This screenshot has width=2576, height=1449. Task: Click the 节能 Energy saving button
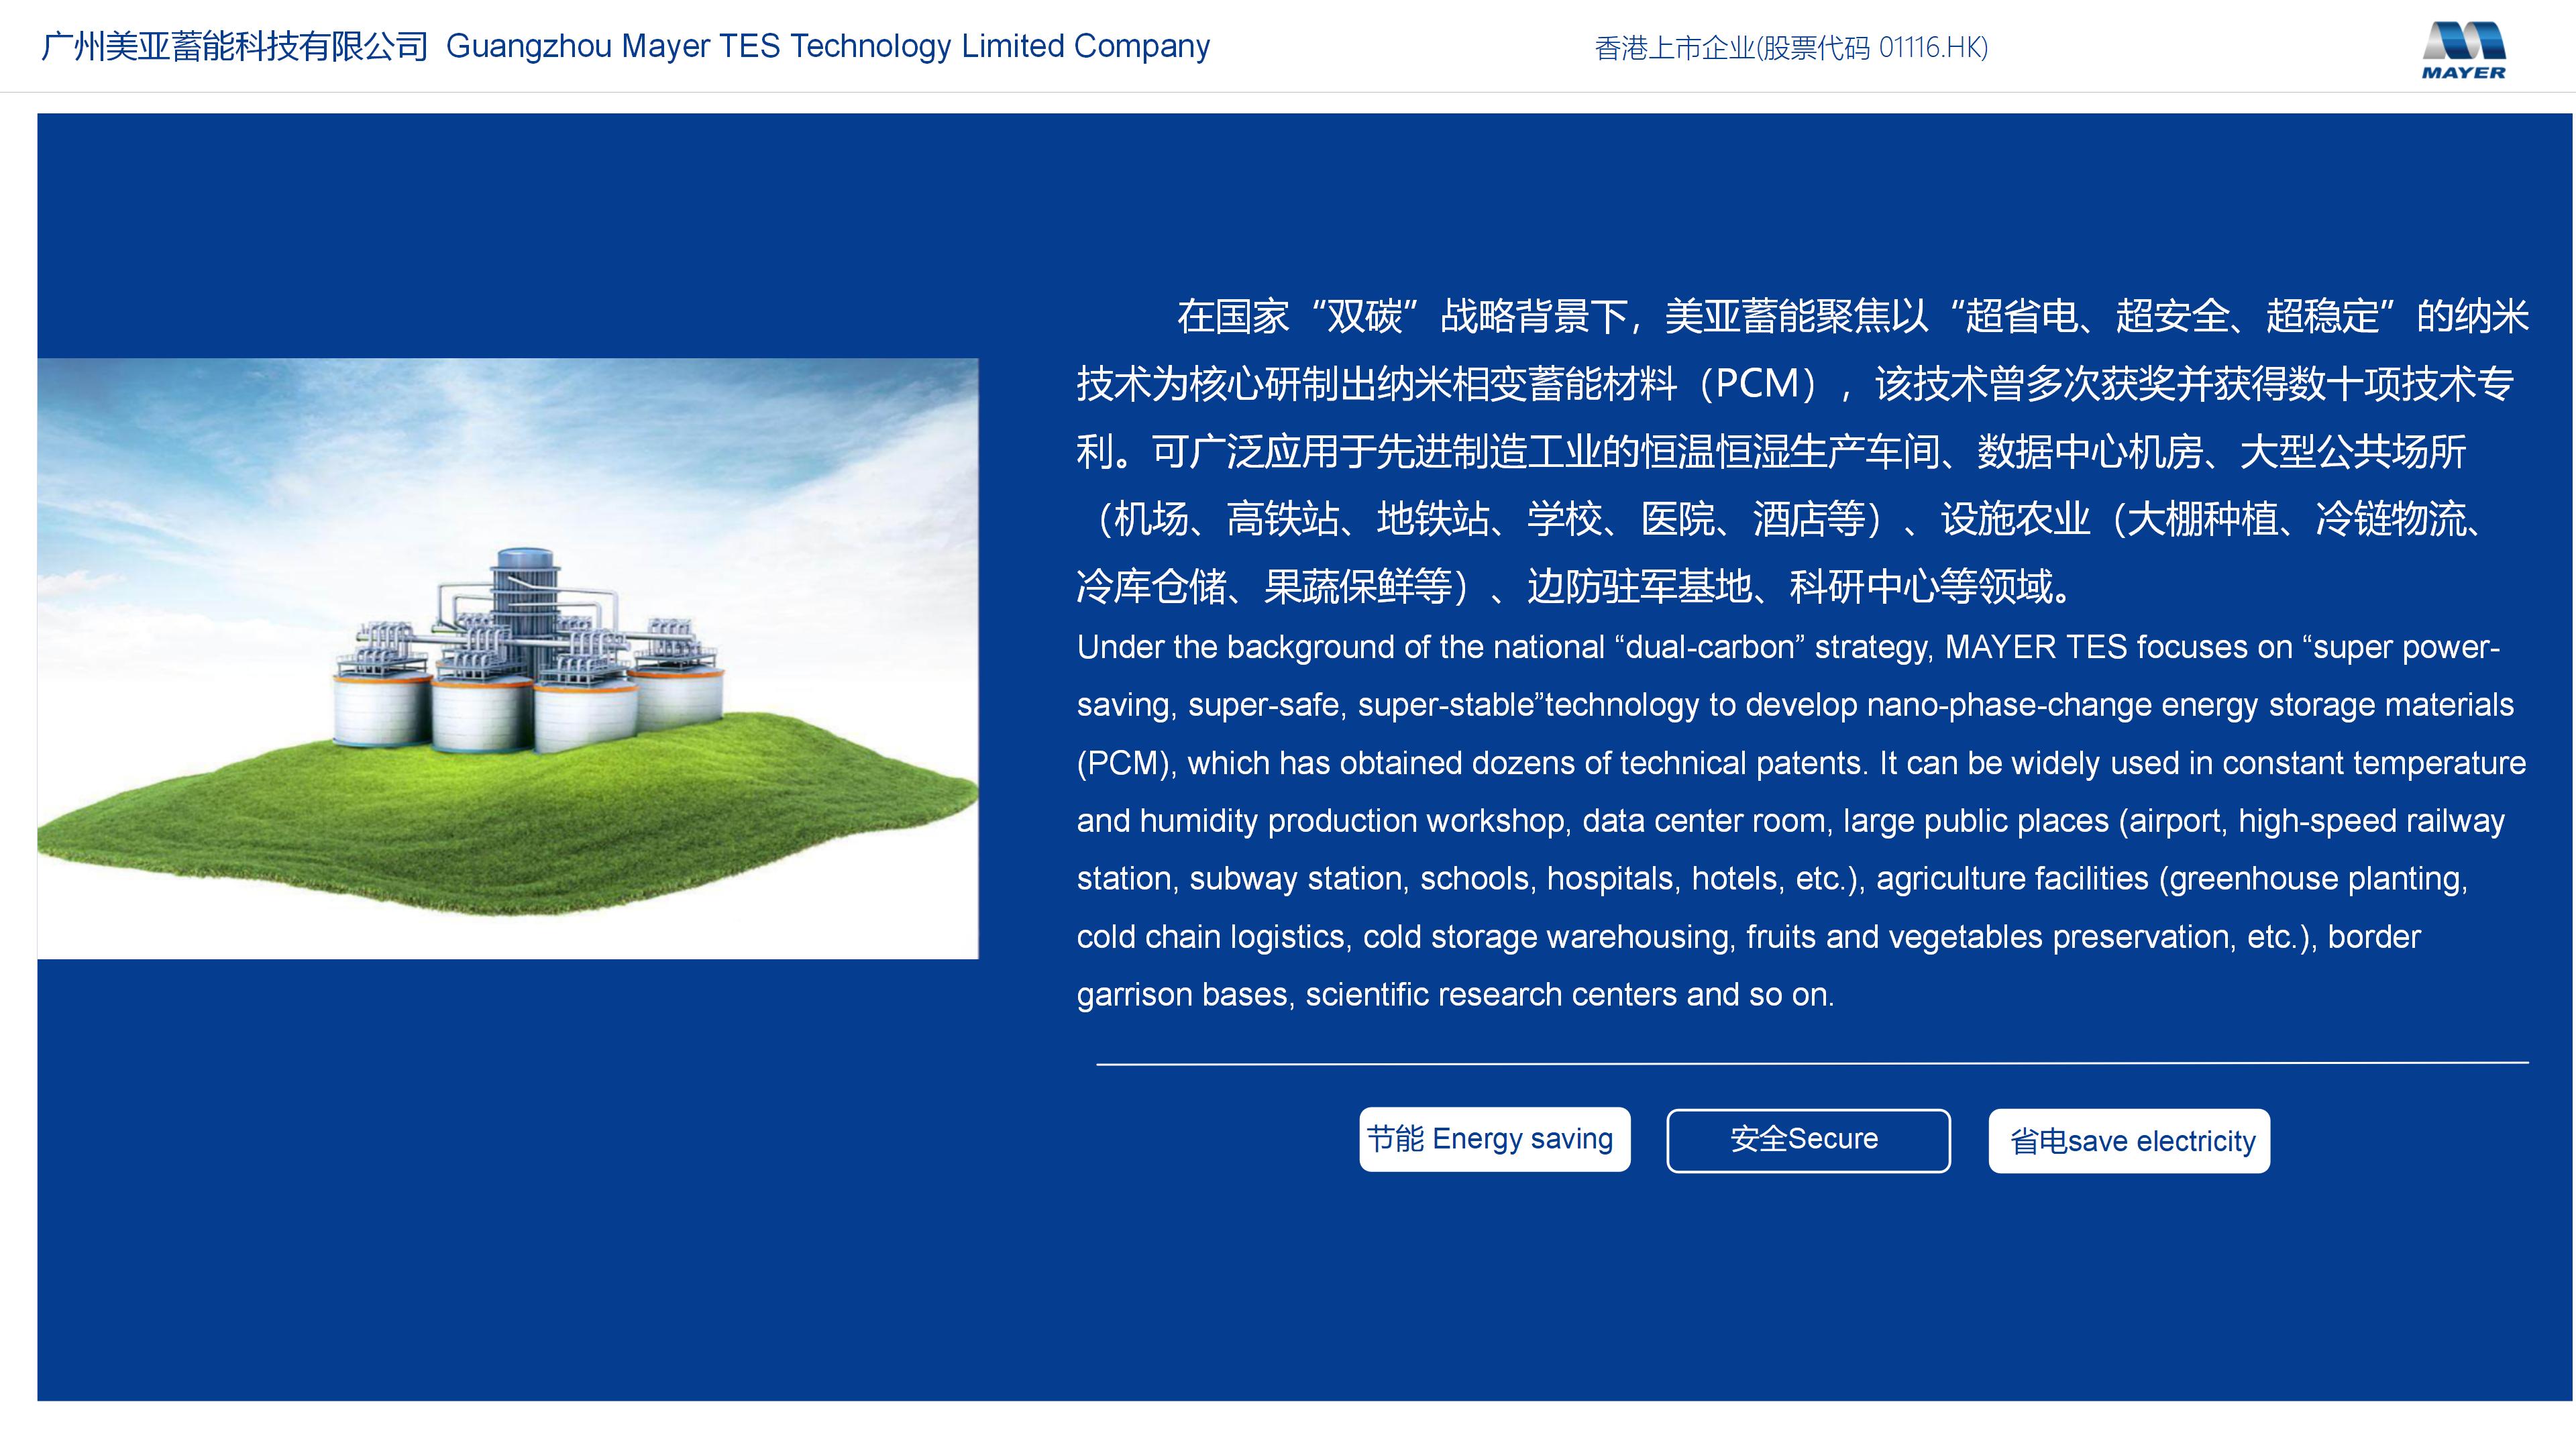click(1494, 1139)
